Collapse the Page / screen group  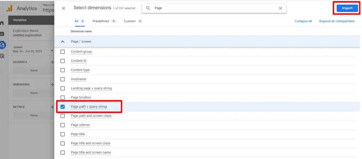point(62,42)
